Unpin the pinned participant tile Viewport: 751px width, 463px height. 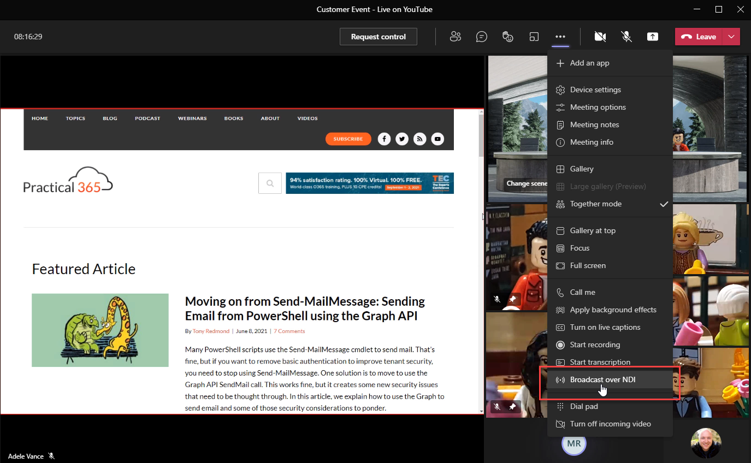(512, 299)
